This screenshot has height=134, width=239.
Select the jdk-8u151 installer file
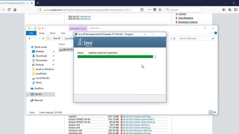click(x=66, y=50)
